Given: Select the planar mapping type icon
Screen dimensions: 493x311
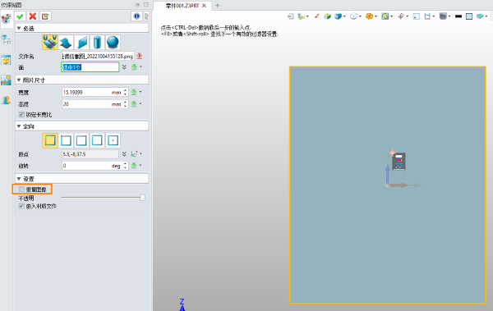Looking at the screenshot, I should click(x=81, y=43).
